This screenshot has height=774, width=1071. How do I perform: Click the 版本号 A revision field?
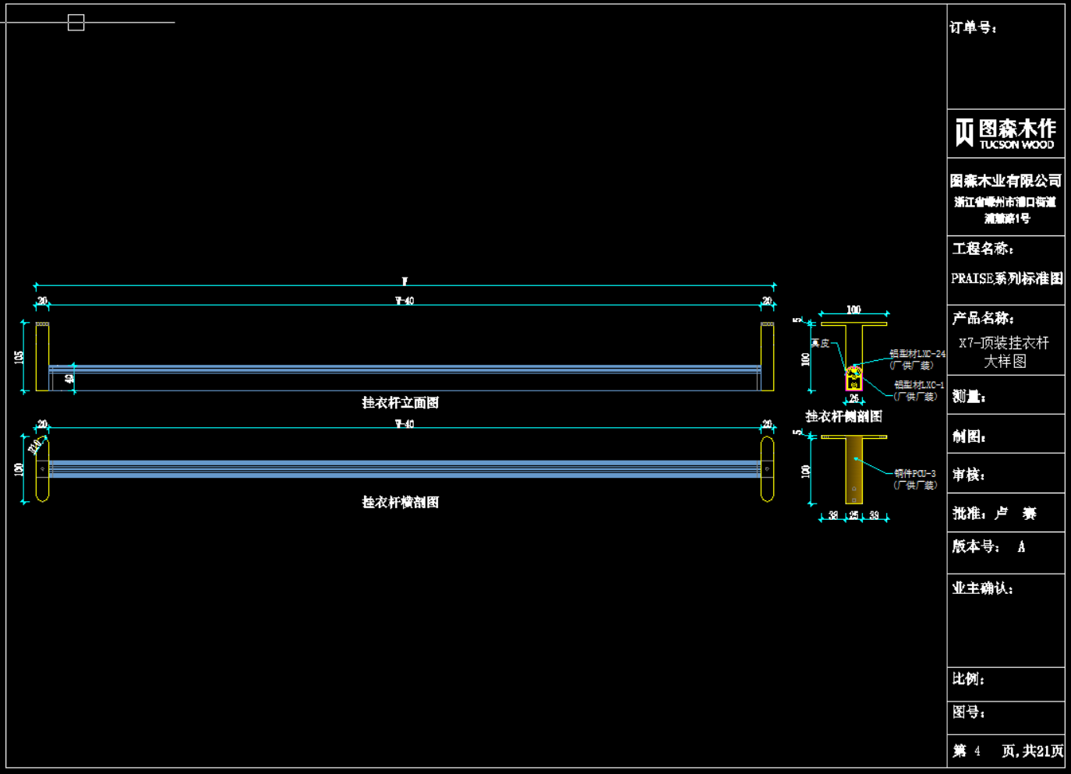click(988, 547)
